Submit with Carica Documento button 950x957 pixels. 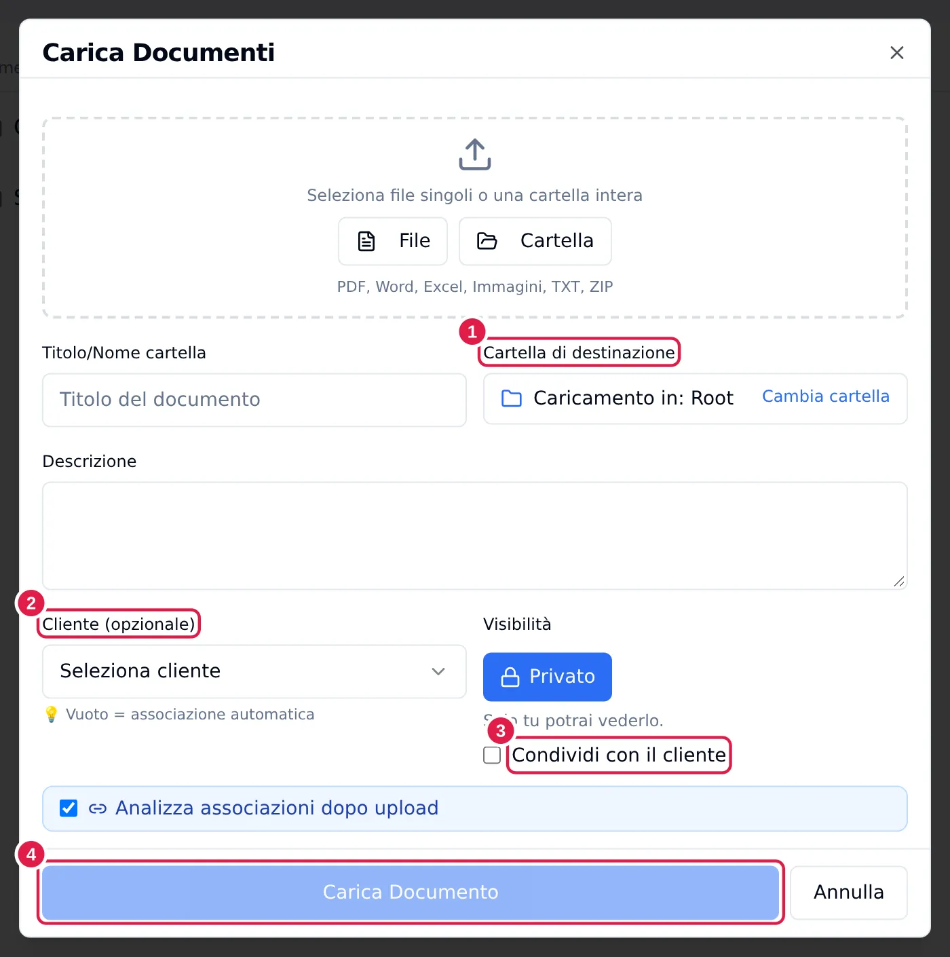[411, 893]
